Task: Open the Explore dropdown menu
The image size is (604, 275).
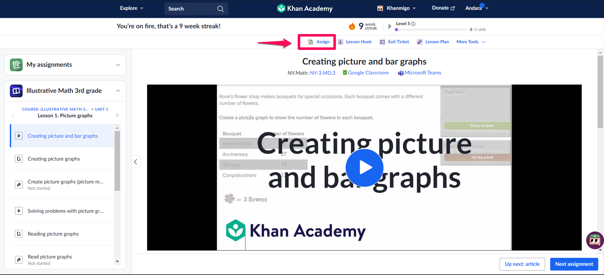Action: click(x=131, y=8)
